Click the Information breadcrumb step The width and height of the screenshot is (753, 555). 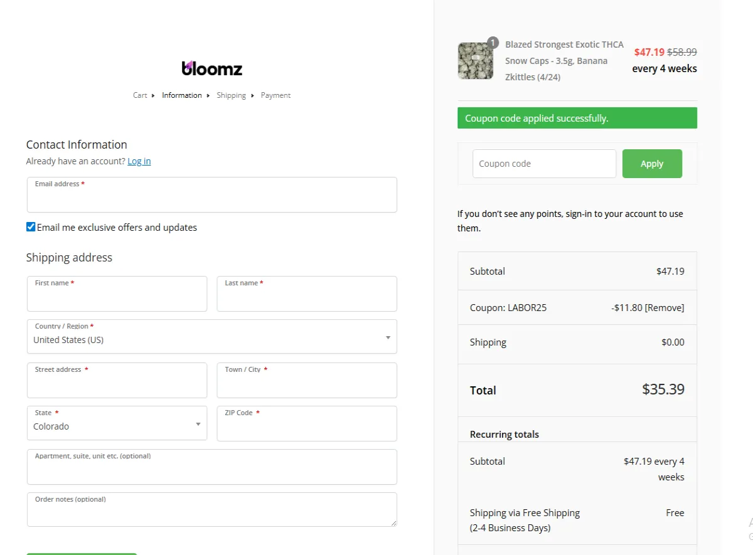(x=182, y=95)
